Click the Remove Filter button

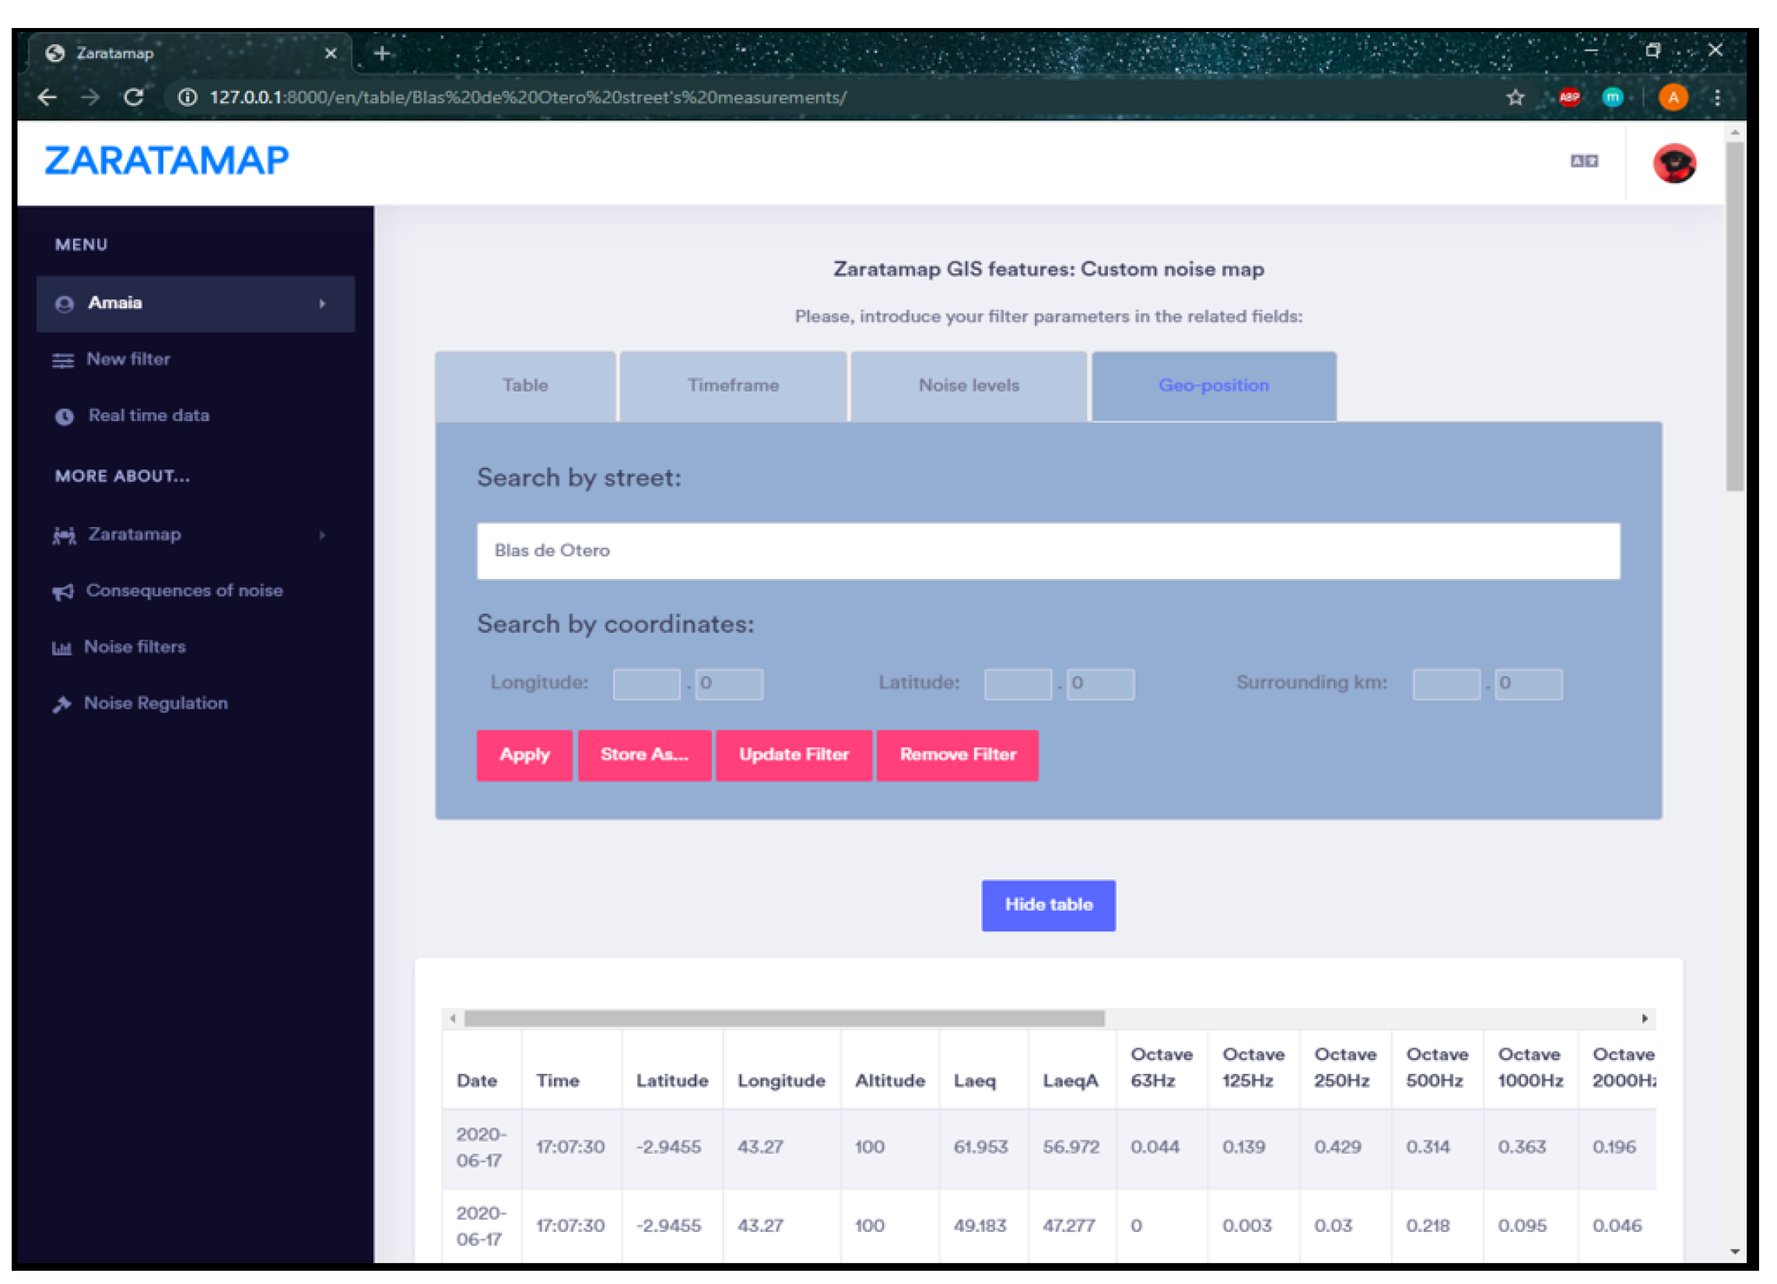point(959,756)
